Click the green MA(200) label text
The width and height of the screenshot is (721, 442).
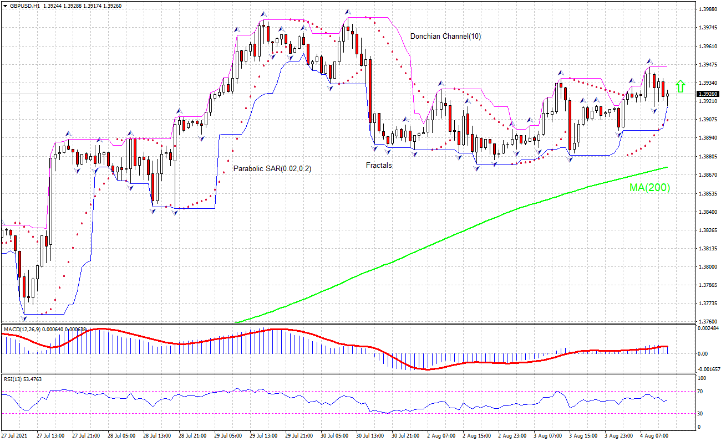[649, 188]
